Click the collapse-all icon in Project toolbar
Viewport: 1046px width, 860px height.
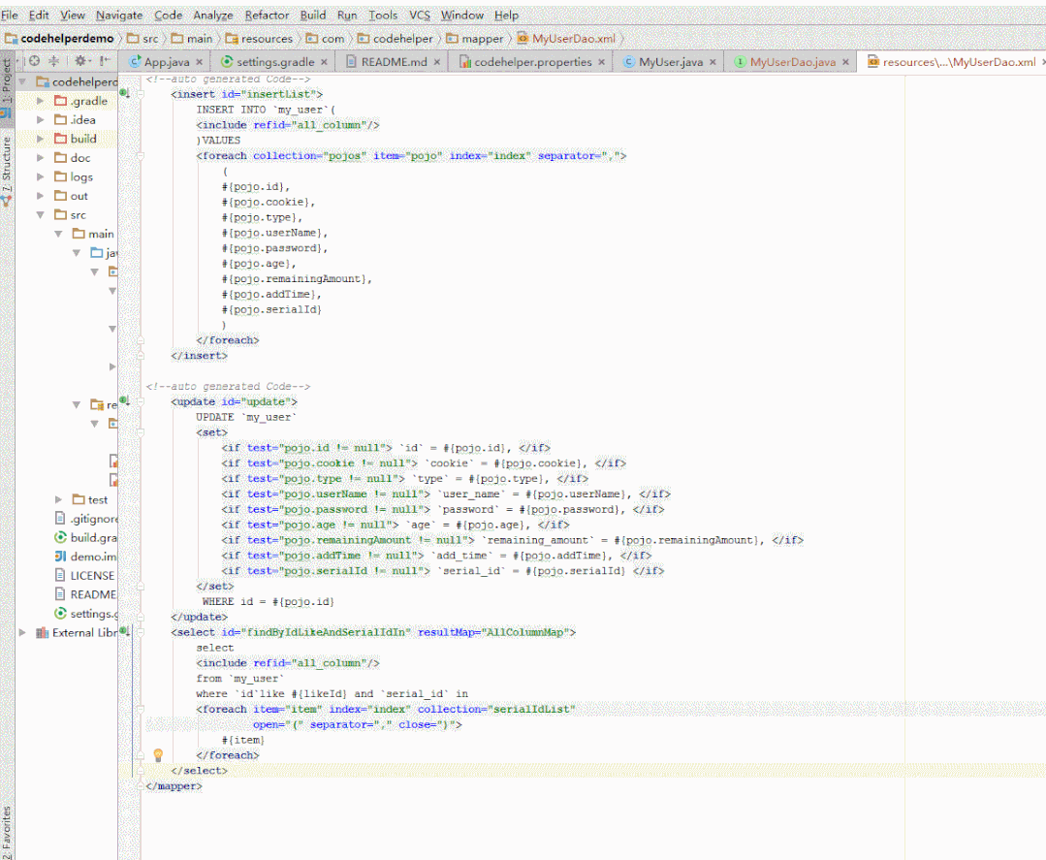[x=53, y=60]
